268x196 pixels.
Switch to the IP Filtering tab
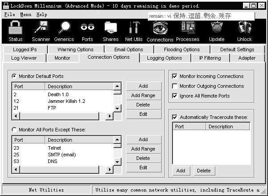point(210,58)
